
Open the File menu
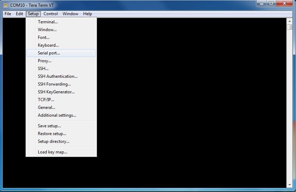(8, 14)
